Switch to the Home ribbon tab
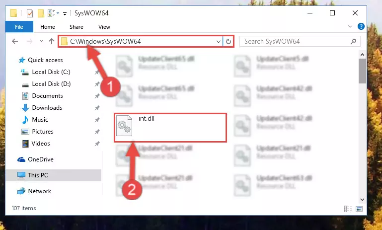 48,27
